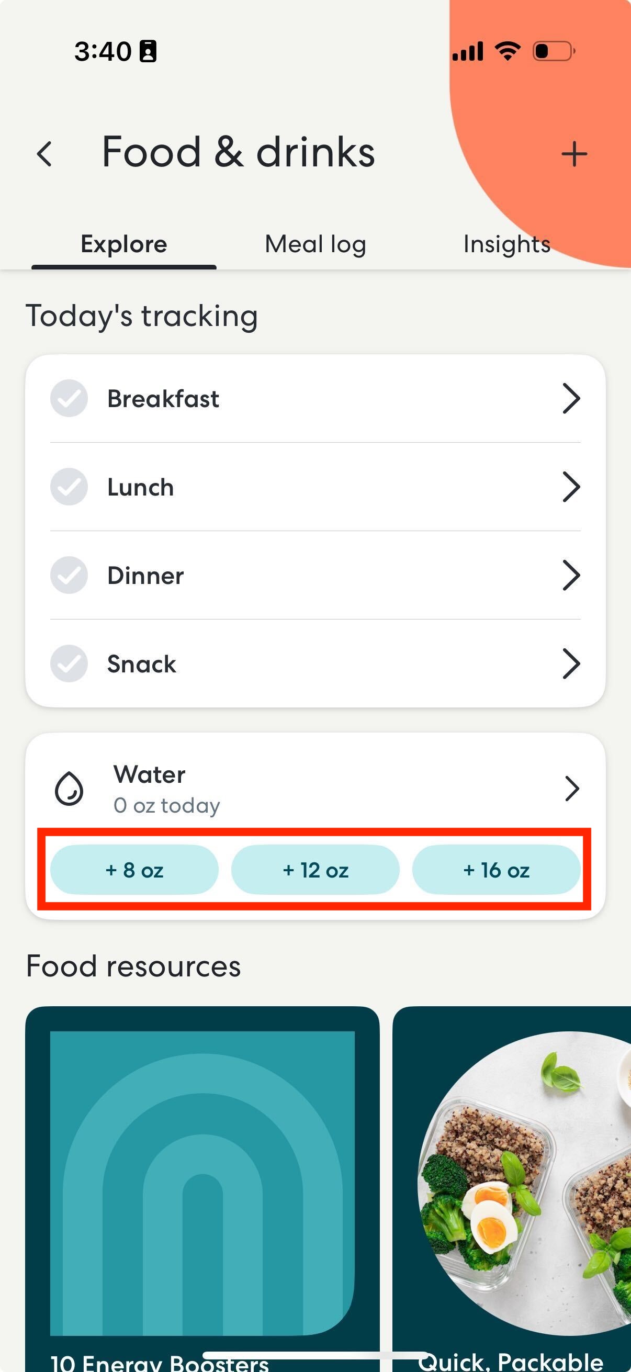This screenshot has width=631, height=1372.
Task: Toggle the Dinner checkmark circle
Action: [x=69, y=575]
